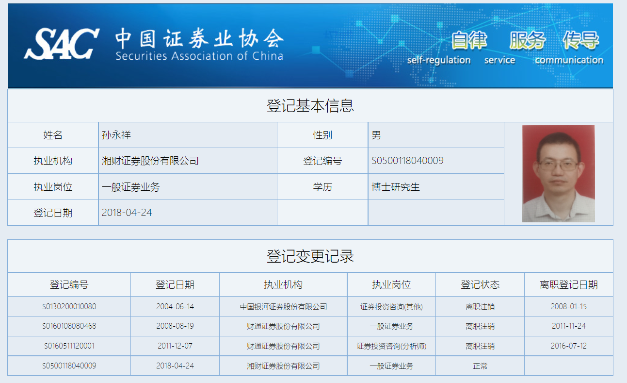This screenshot has height=383, width=627.
Task: Select the gender value 男
Action: (x=376, y=135)
